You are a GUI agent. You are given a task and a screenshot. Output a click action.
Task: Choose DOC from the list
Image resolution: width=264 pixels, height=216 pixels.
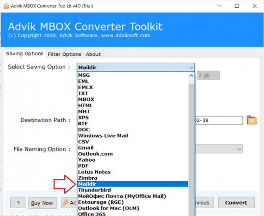pos(132,130)
